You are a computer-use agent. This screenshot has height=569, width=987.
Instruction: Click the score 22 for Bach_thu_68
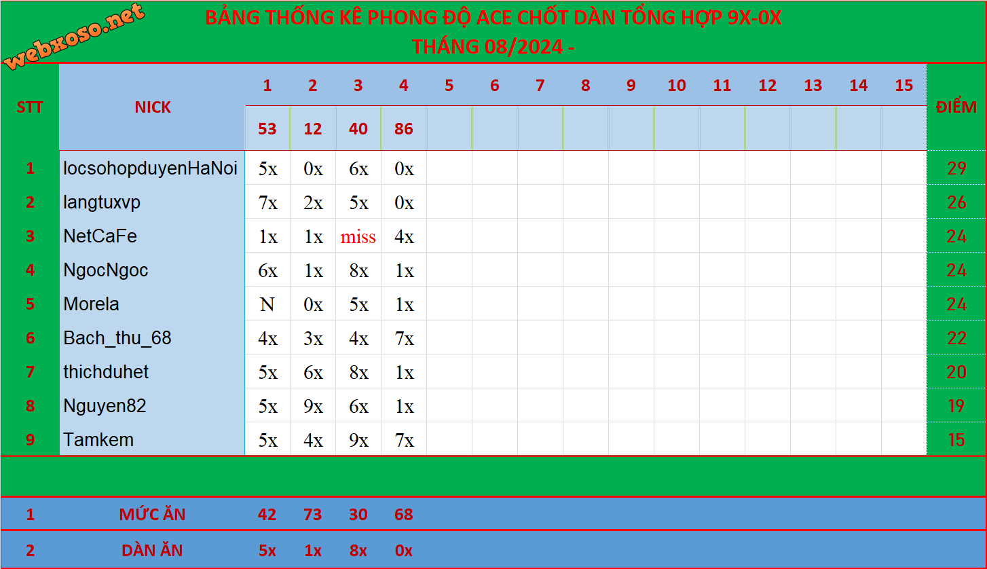[956, 338]
